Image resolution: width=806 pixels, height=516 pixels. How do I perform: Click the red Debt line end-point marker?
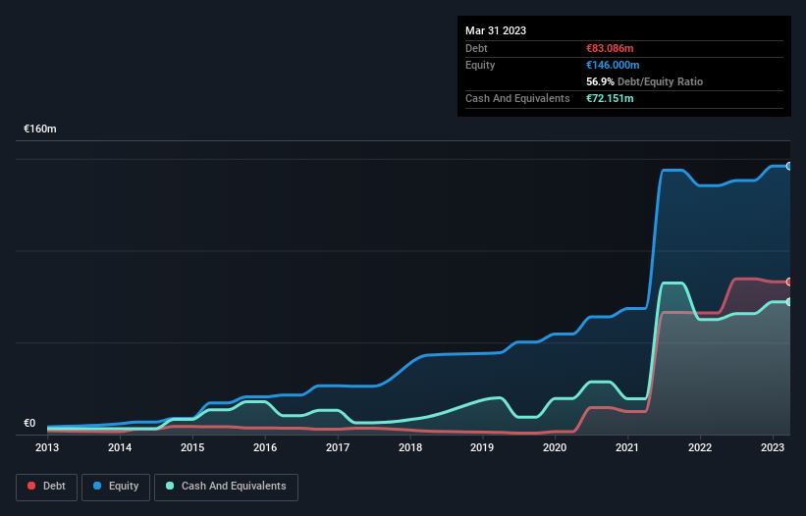[x=788, y=282]
